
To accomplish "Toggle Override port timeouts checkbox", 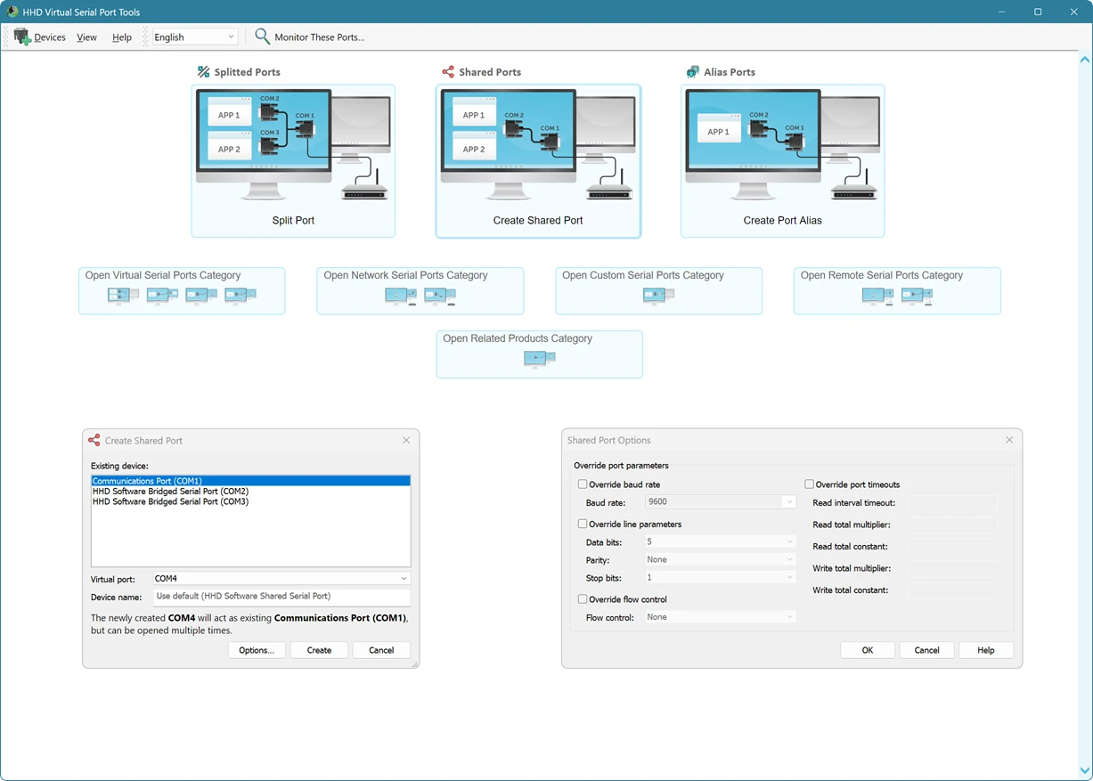I will 809,484.
